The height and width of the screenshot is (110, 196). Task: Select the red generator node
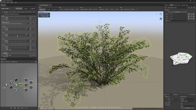pyautogui.click(x=11, y=82)
